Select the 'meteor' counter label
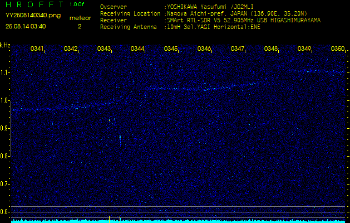 [x=80, y=18]
